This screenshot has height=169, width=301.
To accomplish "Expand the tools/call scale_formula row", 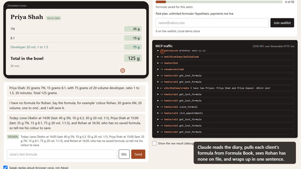I will (225, 107).
